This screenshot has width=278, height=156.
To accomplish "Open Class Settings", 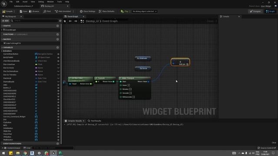I will 87,11.
